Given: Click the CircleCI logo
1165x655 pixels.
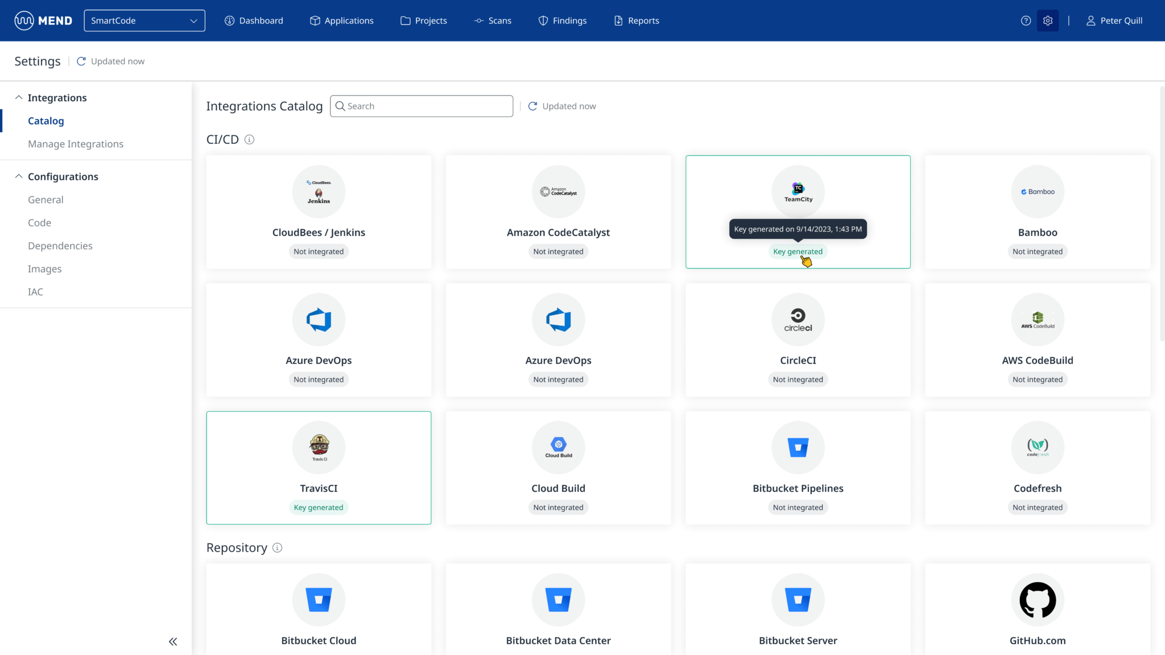Looking at the screenshot, I should 798,320.
